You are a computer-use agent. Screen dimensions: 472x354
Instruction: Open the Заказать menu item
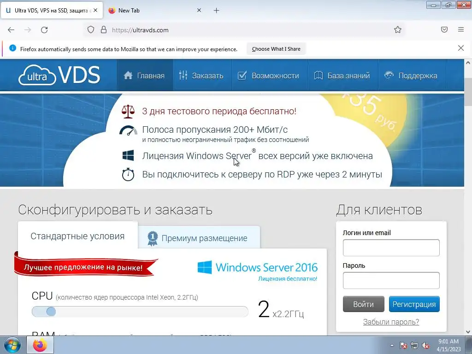202,75
